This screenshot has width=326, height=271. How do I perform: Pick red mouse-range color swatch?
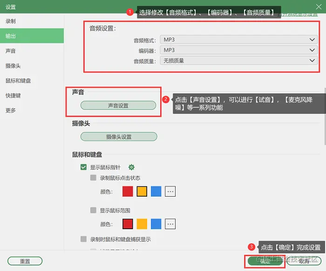coord(128,224)
